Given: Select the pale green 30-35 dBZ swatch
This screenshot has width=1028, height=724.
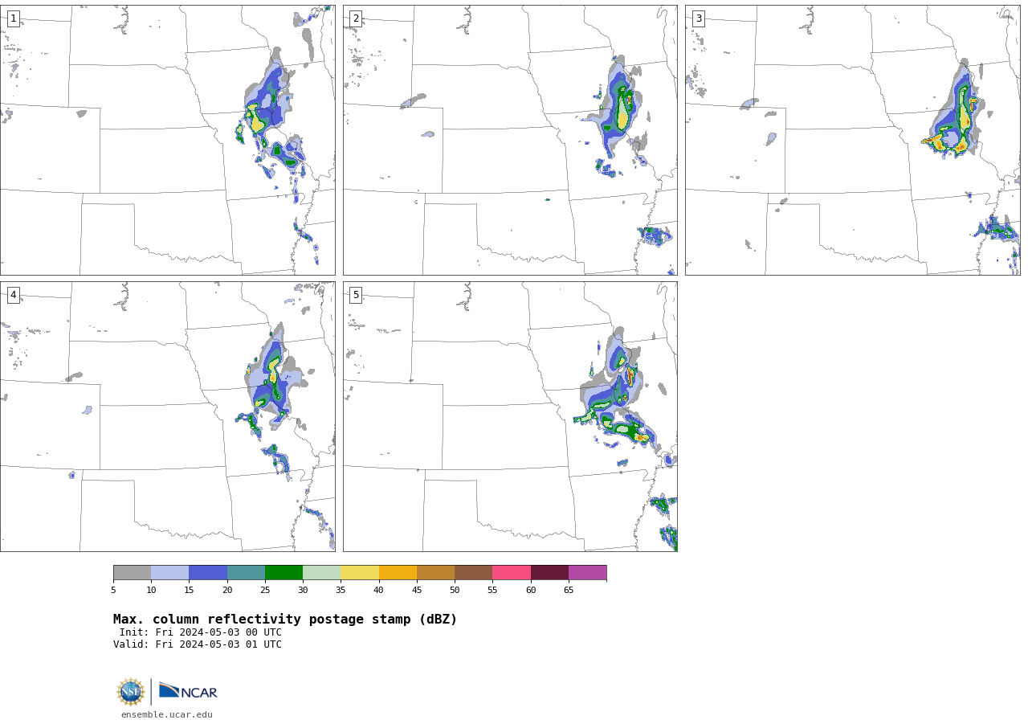Looking at the screenshot, I should click(x=321, y=572).
